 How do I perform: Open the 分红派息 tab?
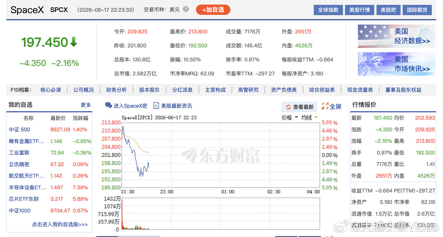(182, 90)
